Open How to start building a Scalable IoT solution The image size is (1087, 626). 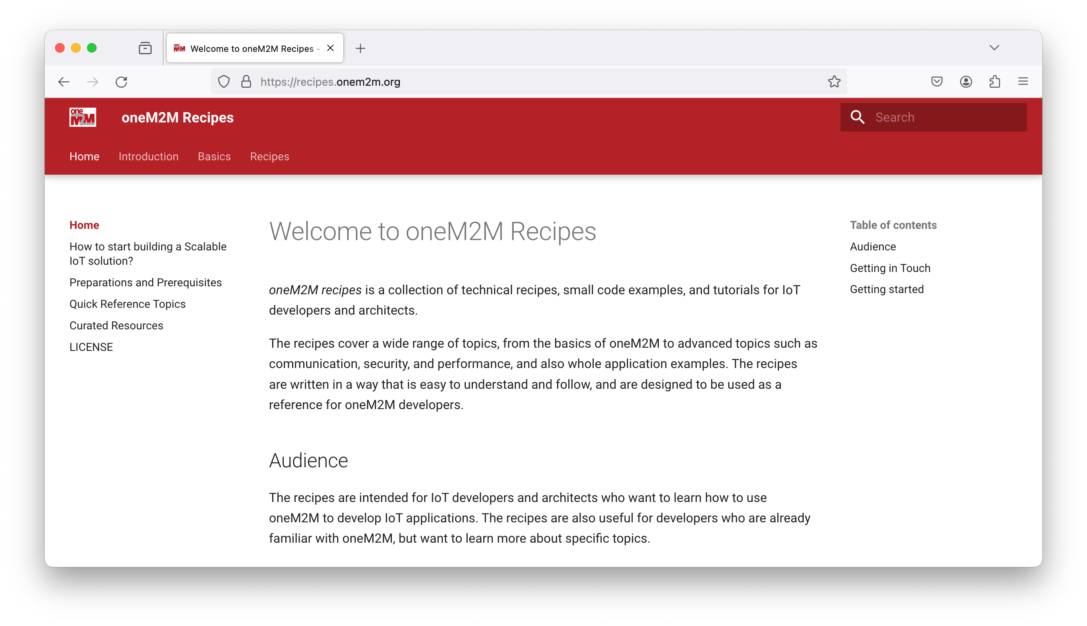coord(148,254)
